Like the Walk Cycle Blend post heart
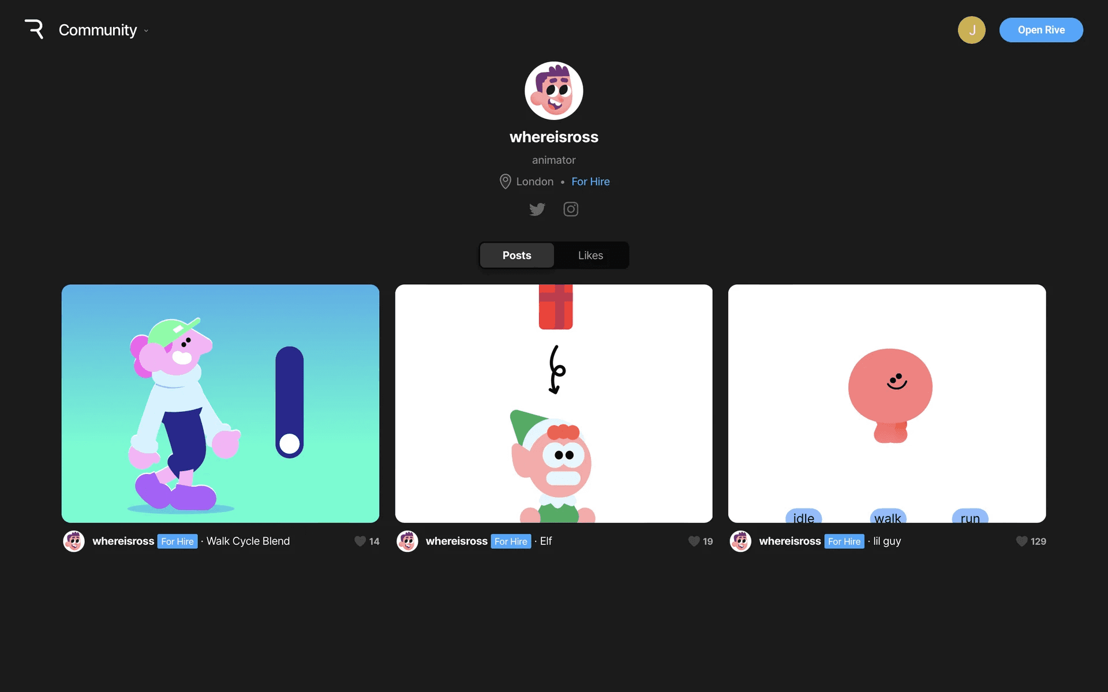The height and width of the screenshot is (692, 1108). [x=360, y=541]
